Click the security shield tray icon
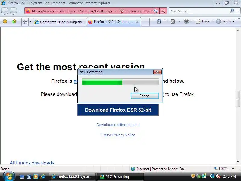 click(x=193, y=176)
